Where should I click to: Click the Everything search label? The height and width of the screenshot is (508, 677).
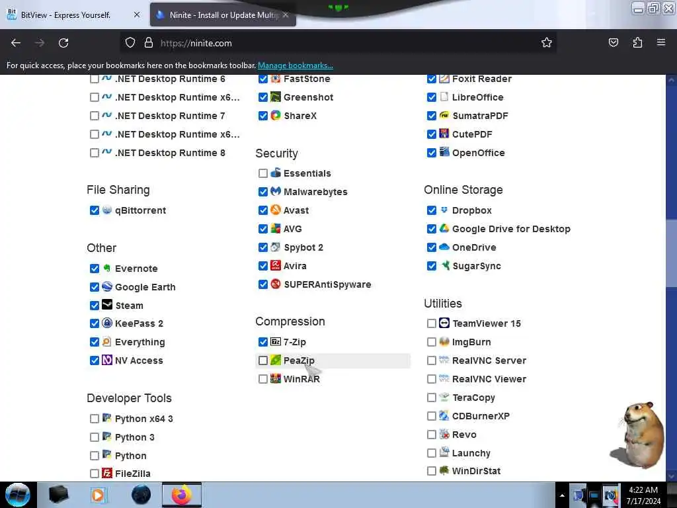(x=140, y=342)
